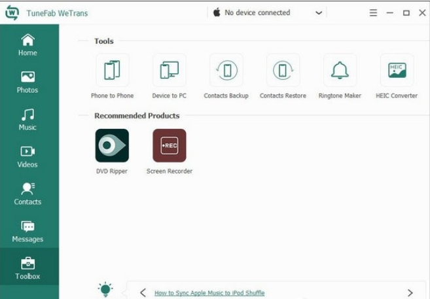Launch the HEIC Converter tool
430x299 pixels.
[x=397, y=71]
